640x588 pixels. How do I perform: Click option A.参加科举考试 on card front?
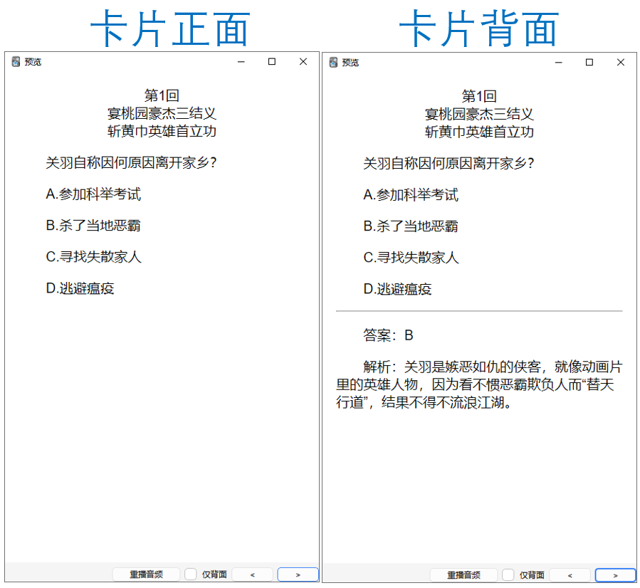click(93, 194)
